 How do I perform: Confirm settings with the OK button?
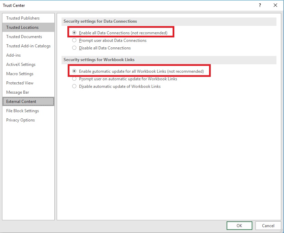[x=239, y=225]
